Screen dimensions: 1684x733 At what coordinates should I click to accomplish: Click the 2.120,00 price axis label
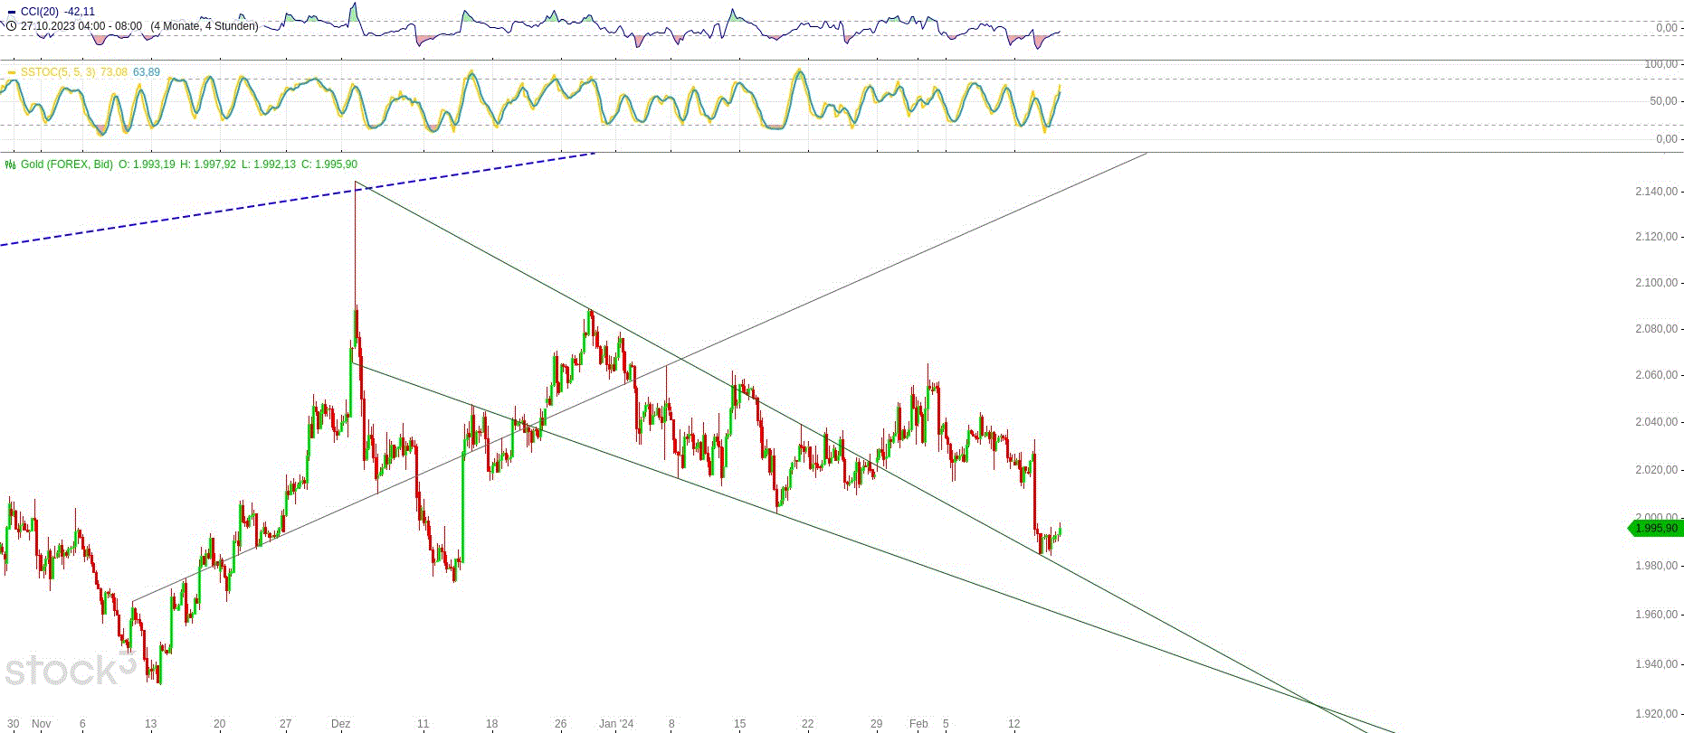point(1656,237)
